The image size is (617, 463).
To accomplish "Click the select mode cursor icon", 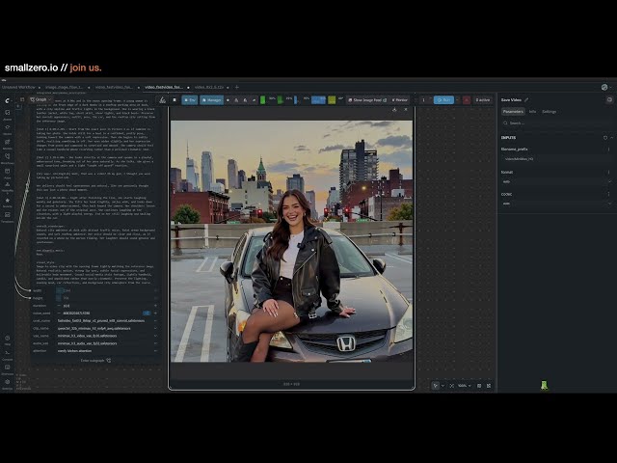I will tap(435, 386).
